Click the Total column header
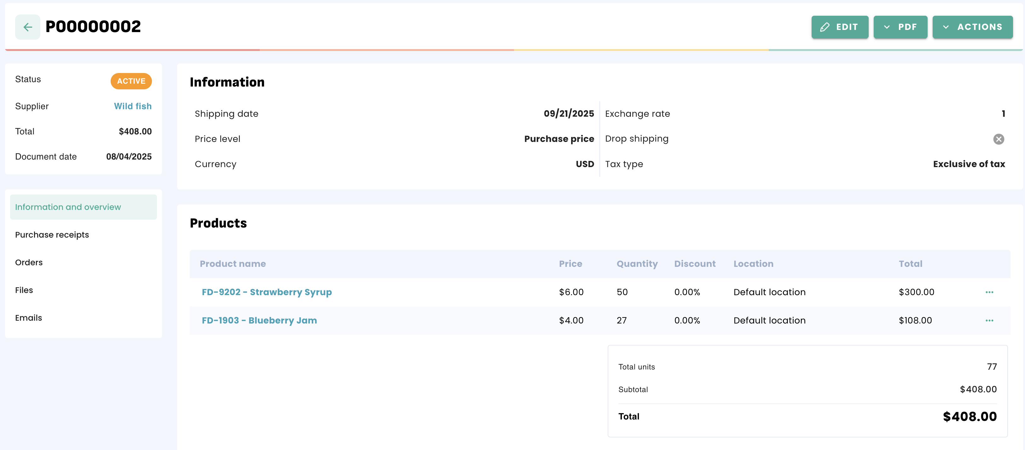 (910, 264)
